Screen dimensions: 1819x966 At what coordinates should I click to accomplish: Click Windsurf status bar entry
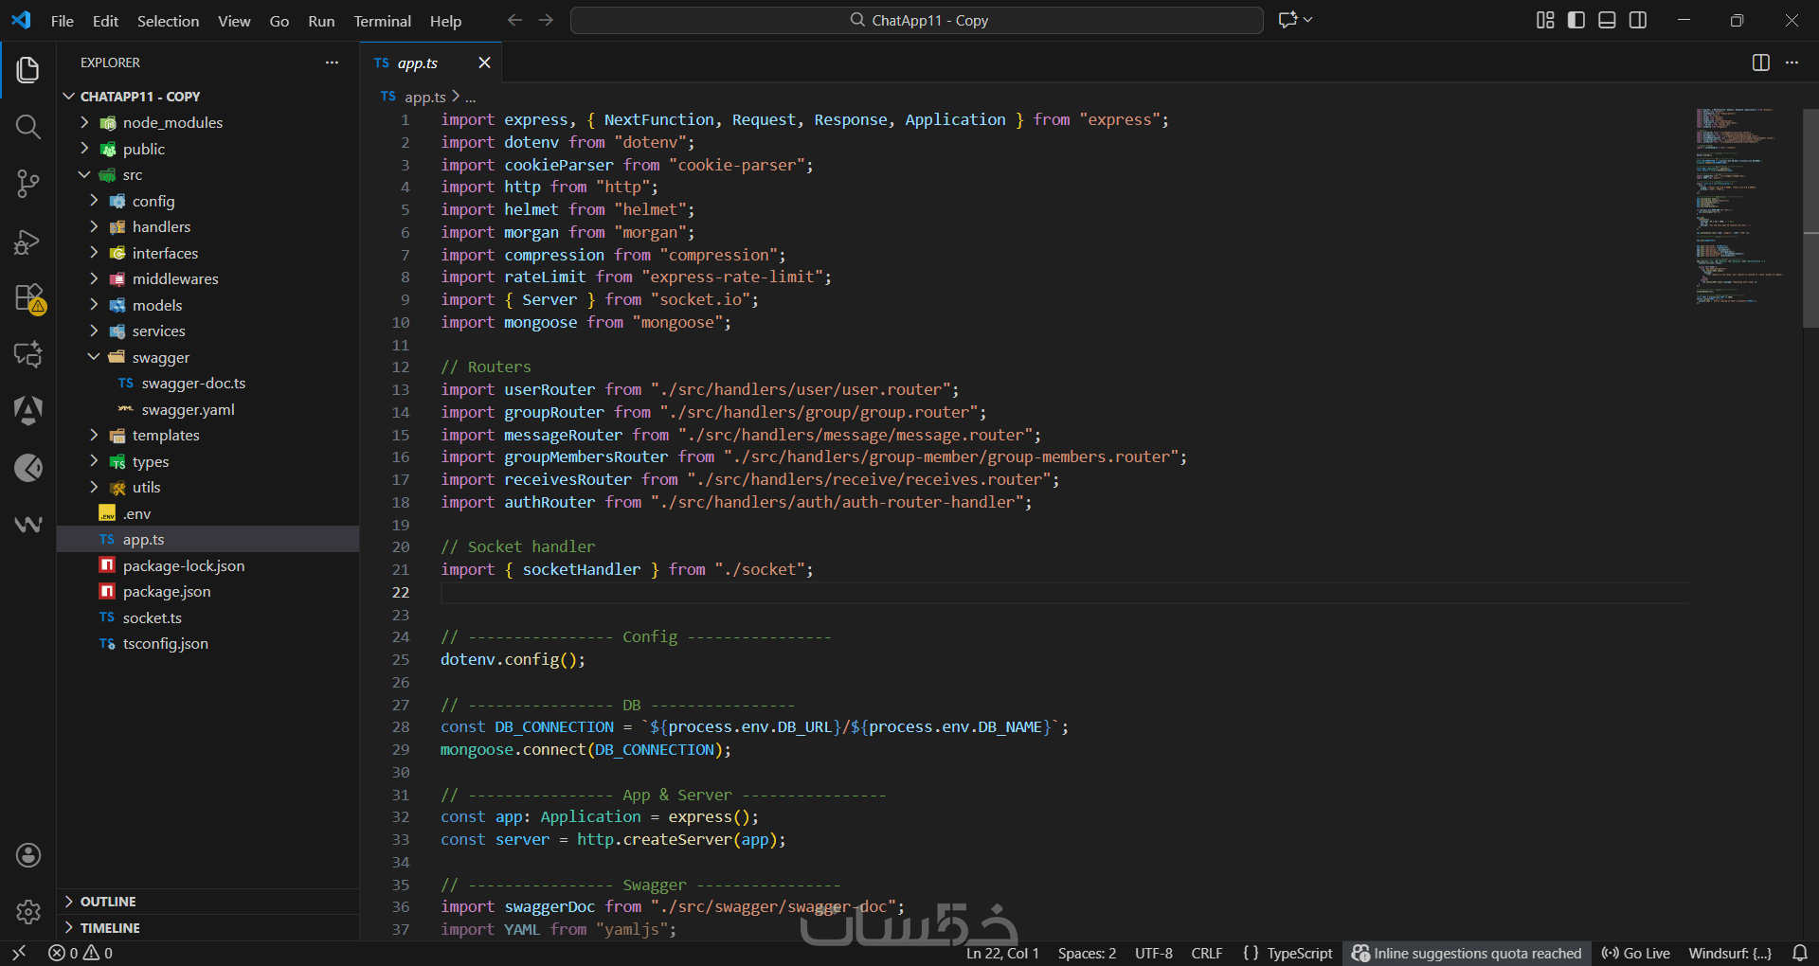click(1730, 953)
